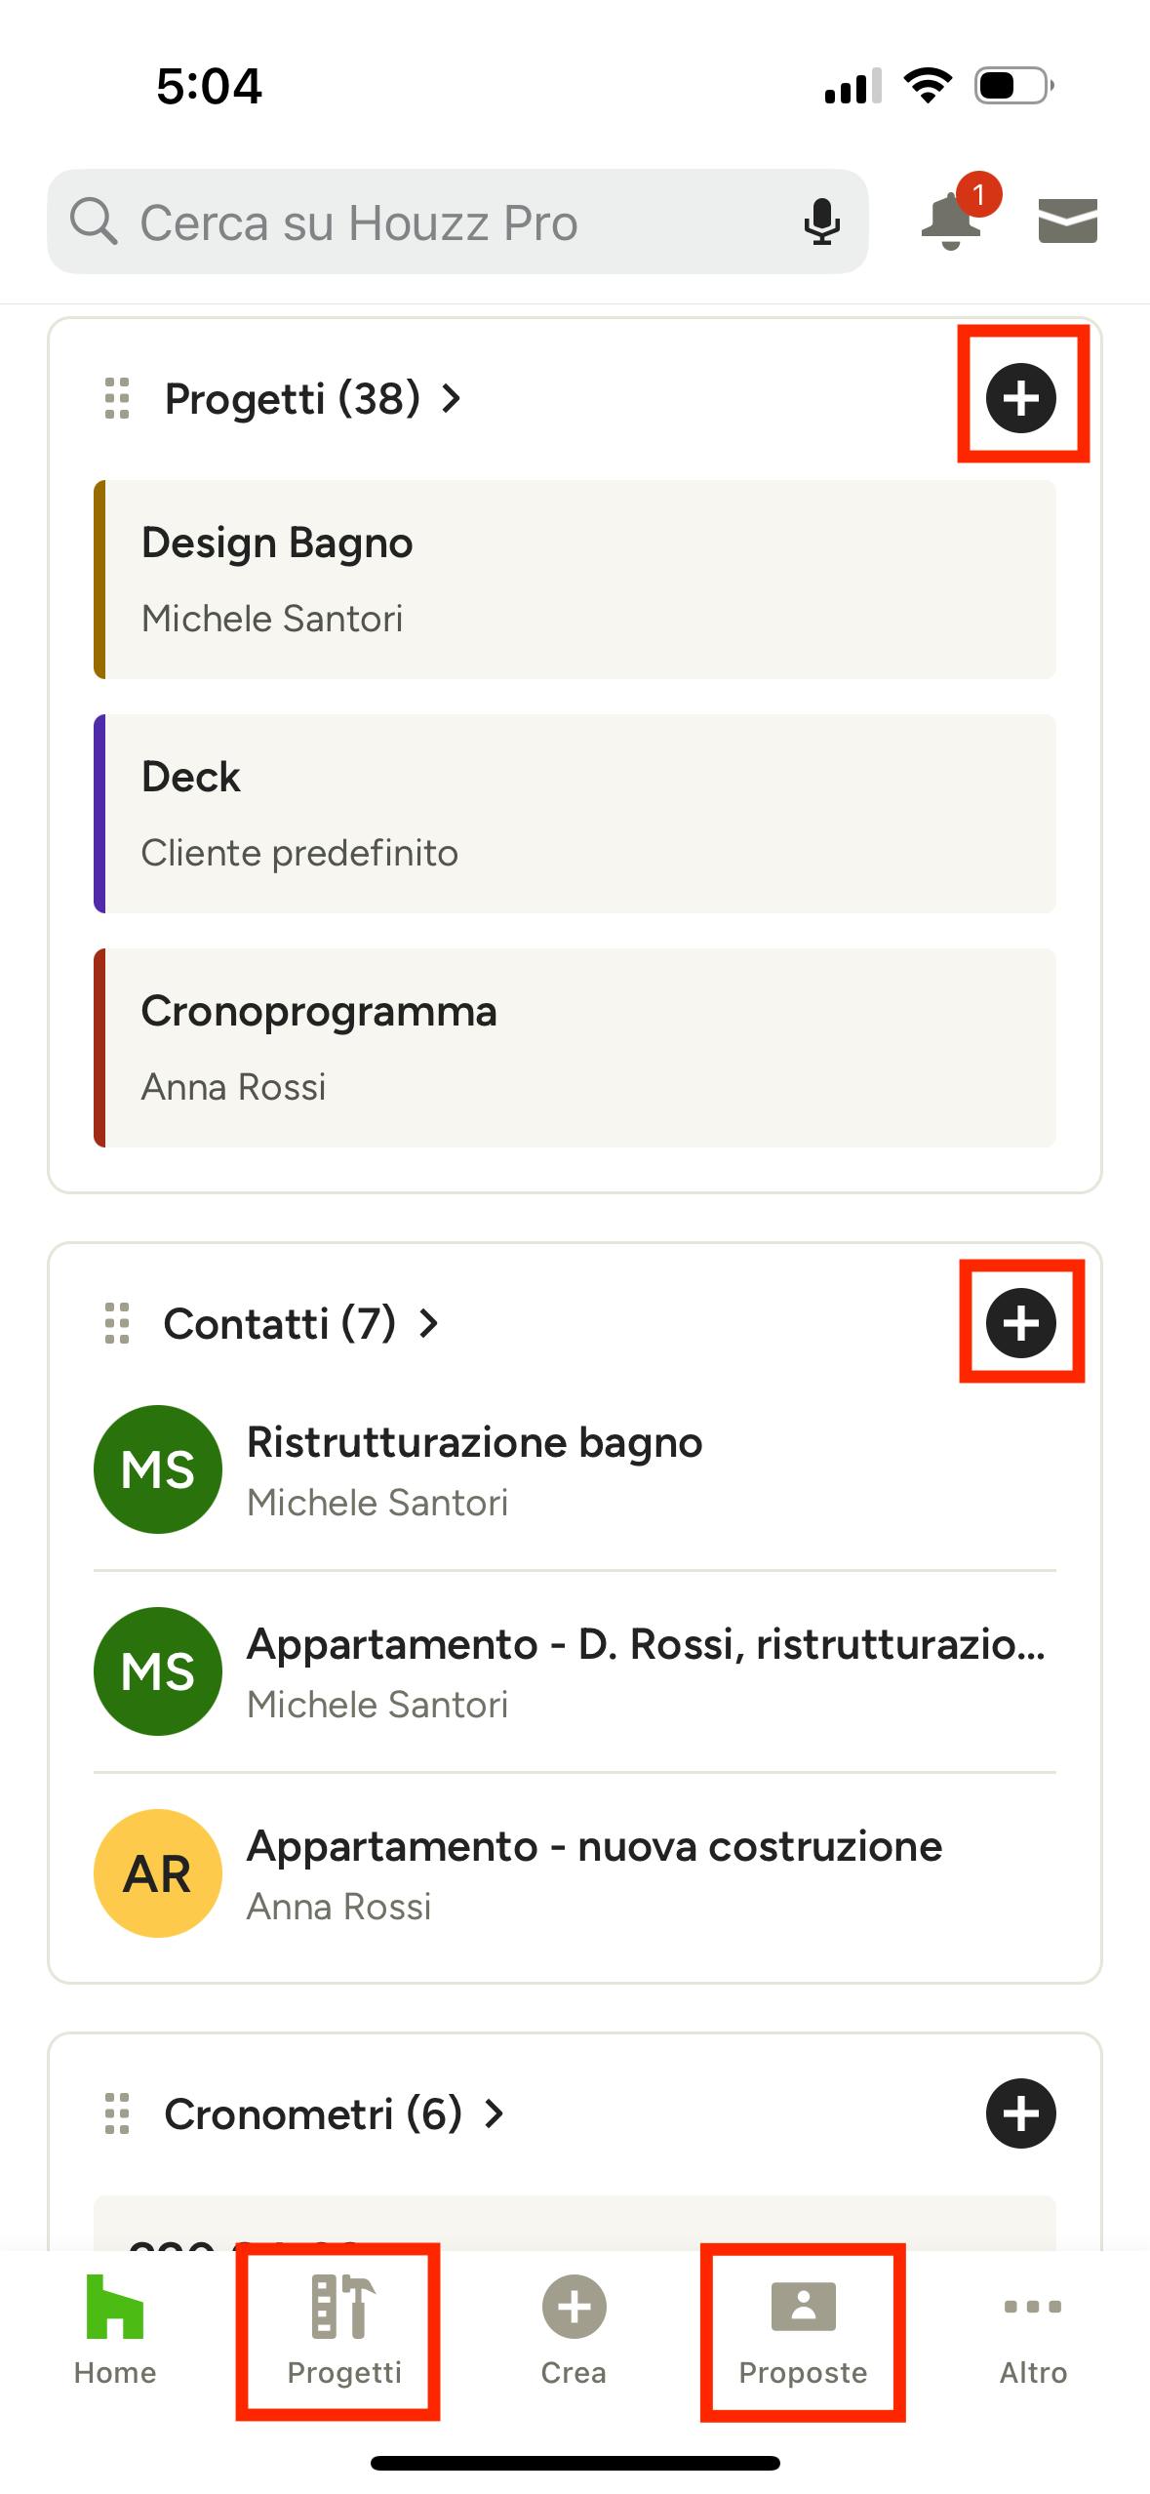Tap the microphone voice search icon
The width and height of the screenshot is (1150, 2494).
821,221
